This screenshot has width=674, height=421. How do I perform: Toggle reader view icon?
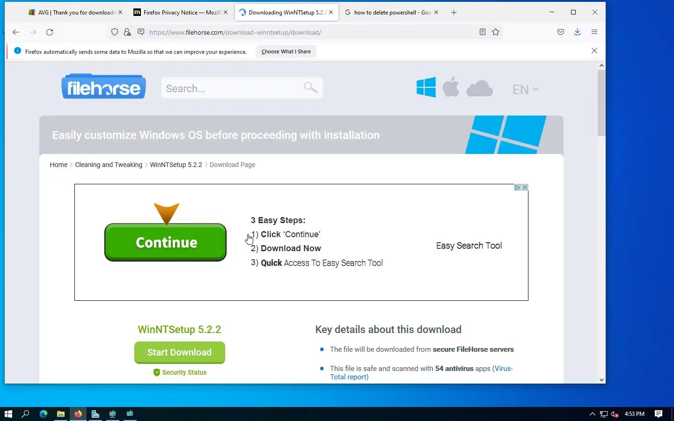[x=483, y=32]
